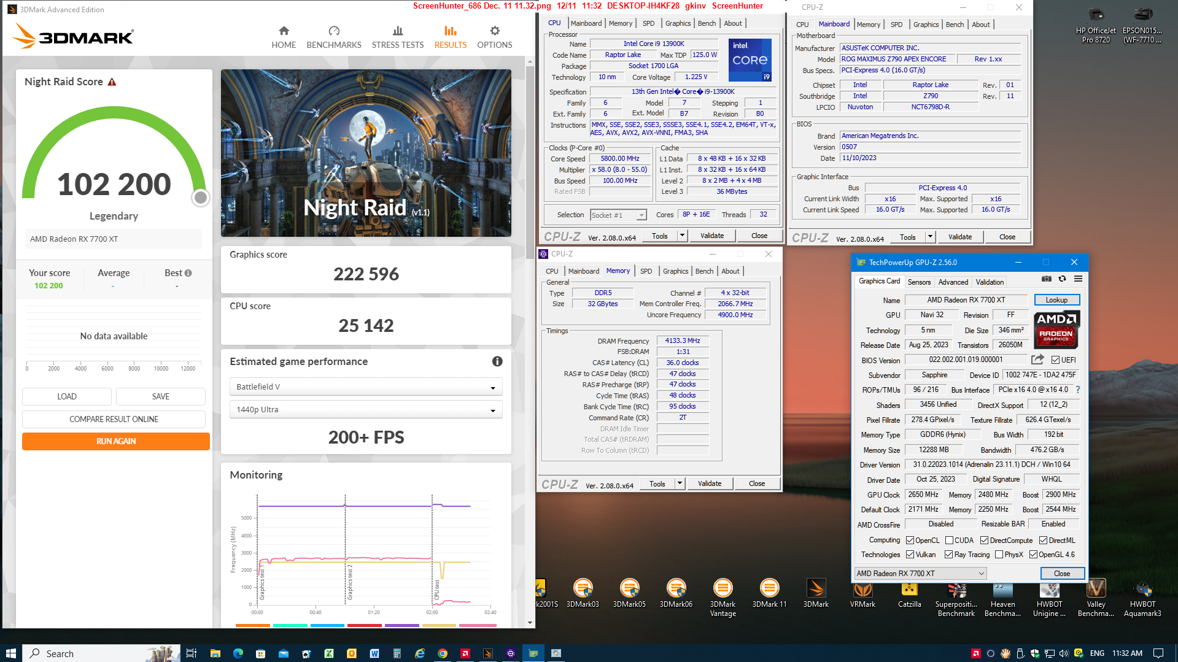Screen dimensions: 1178x662
Task: Refresh GPU-Z data with refresh icon
Action: click(1062, 279)
